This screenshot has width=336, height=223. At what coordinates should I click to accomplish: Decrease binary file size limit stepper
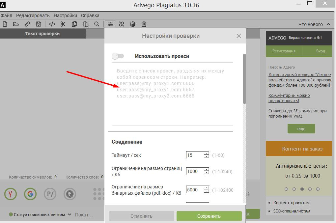click(x=206, y=191)
